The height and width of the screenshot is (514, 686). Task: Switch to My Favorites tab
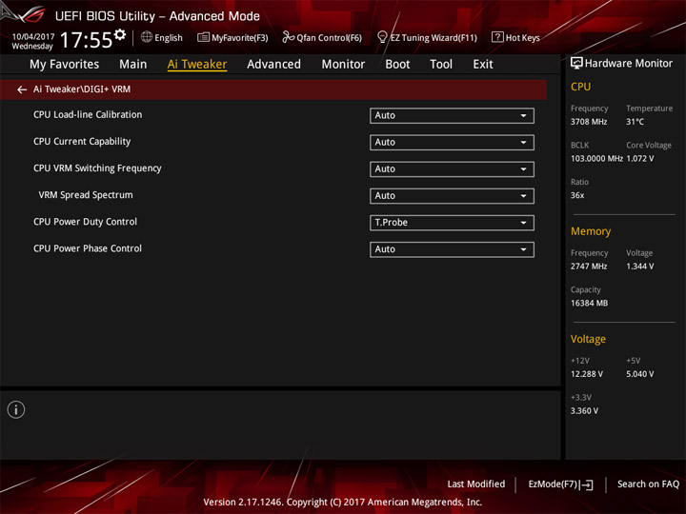(x=65, y=65)
